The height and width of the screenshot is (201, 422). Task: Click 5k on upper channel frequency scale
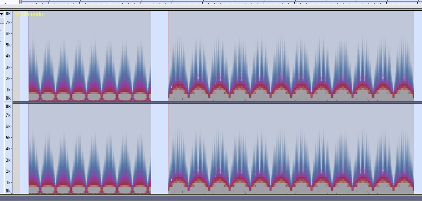click(8, 45)
